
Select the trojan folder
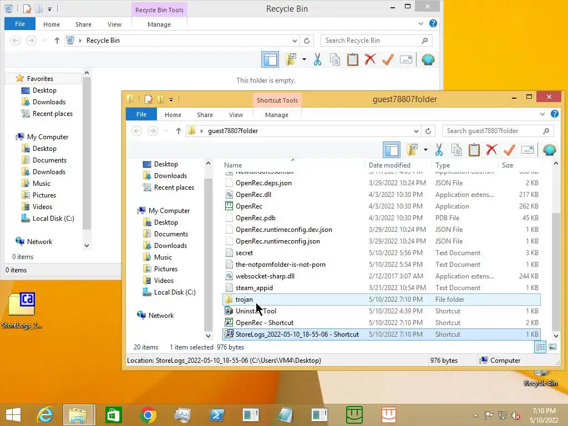(382, 300)
